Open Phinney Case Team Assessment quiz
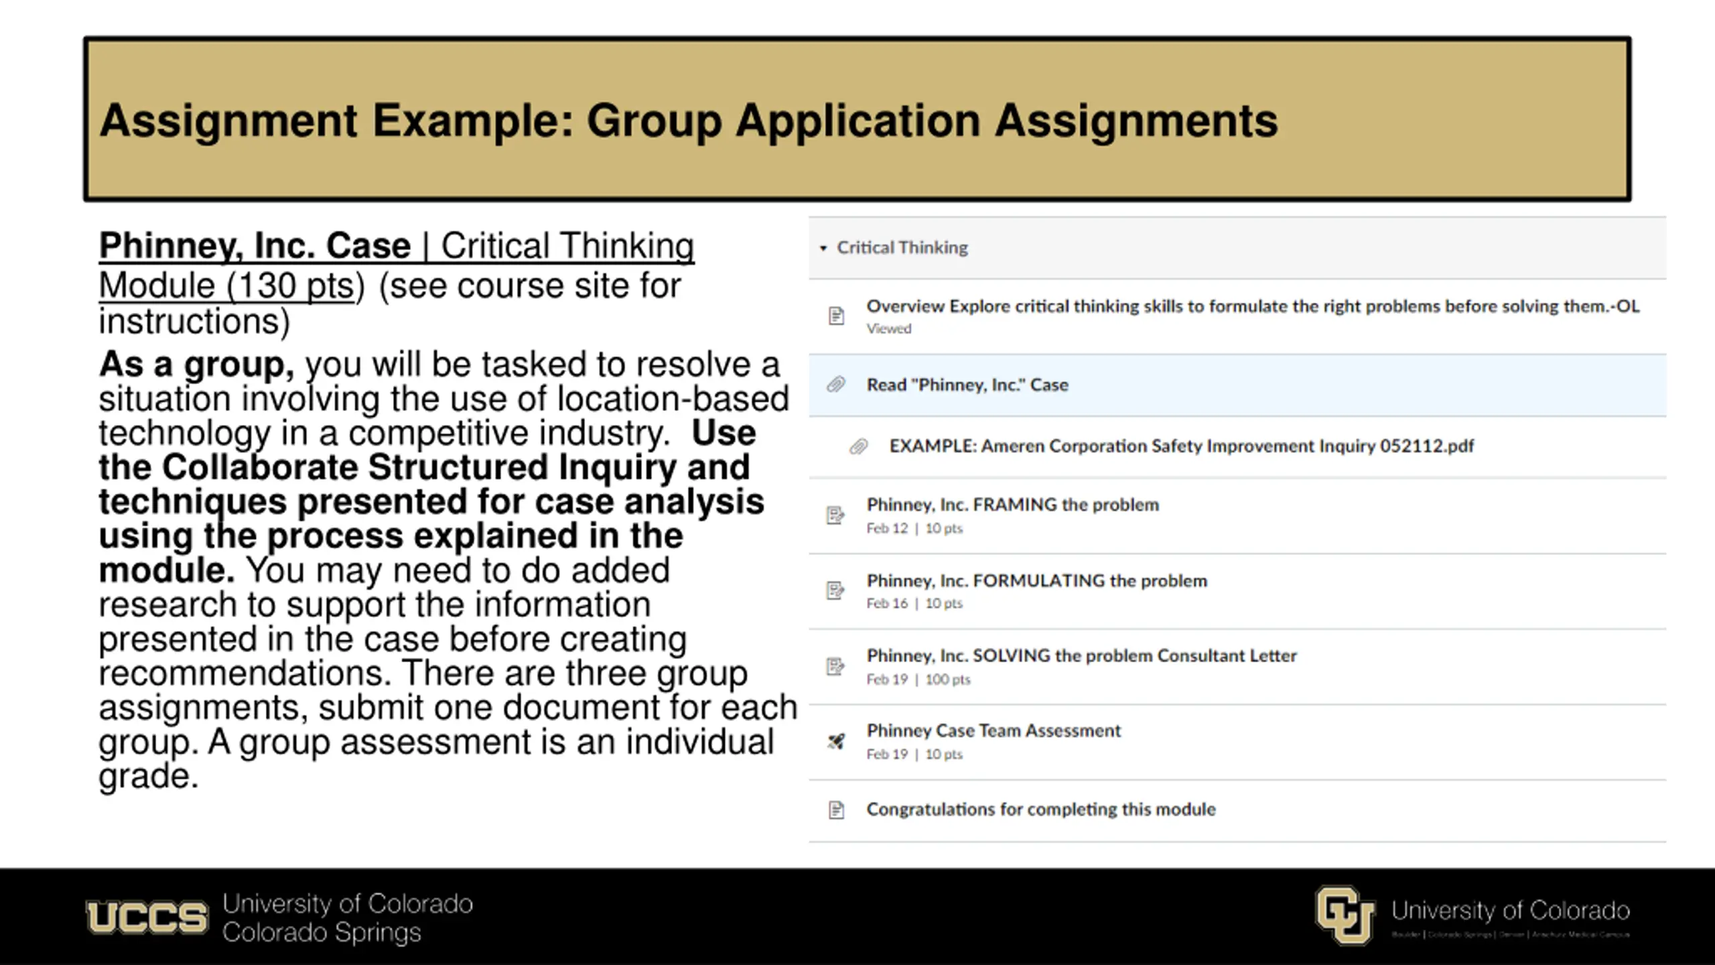This screenshot has width=1715, height=965. [x=993, y=730]
